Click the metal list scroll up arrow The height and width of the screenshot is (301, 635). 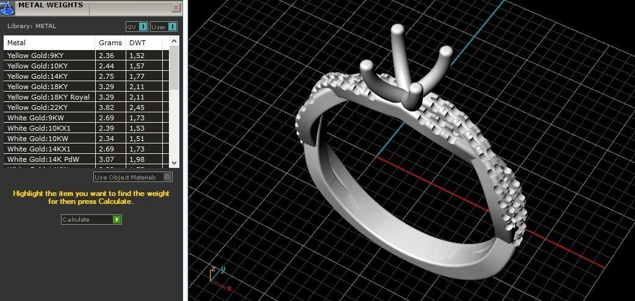(174, 41)
